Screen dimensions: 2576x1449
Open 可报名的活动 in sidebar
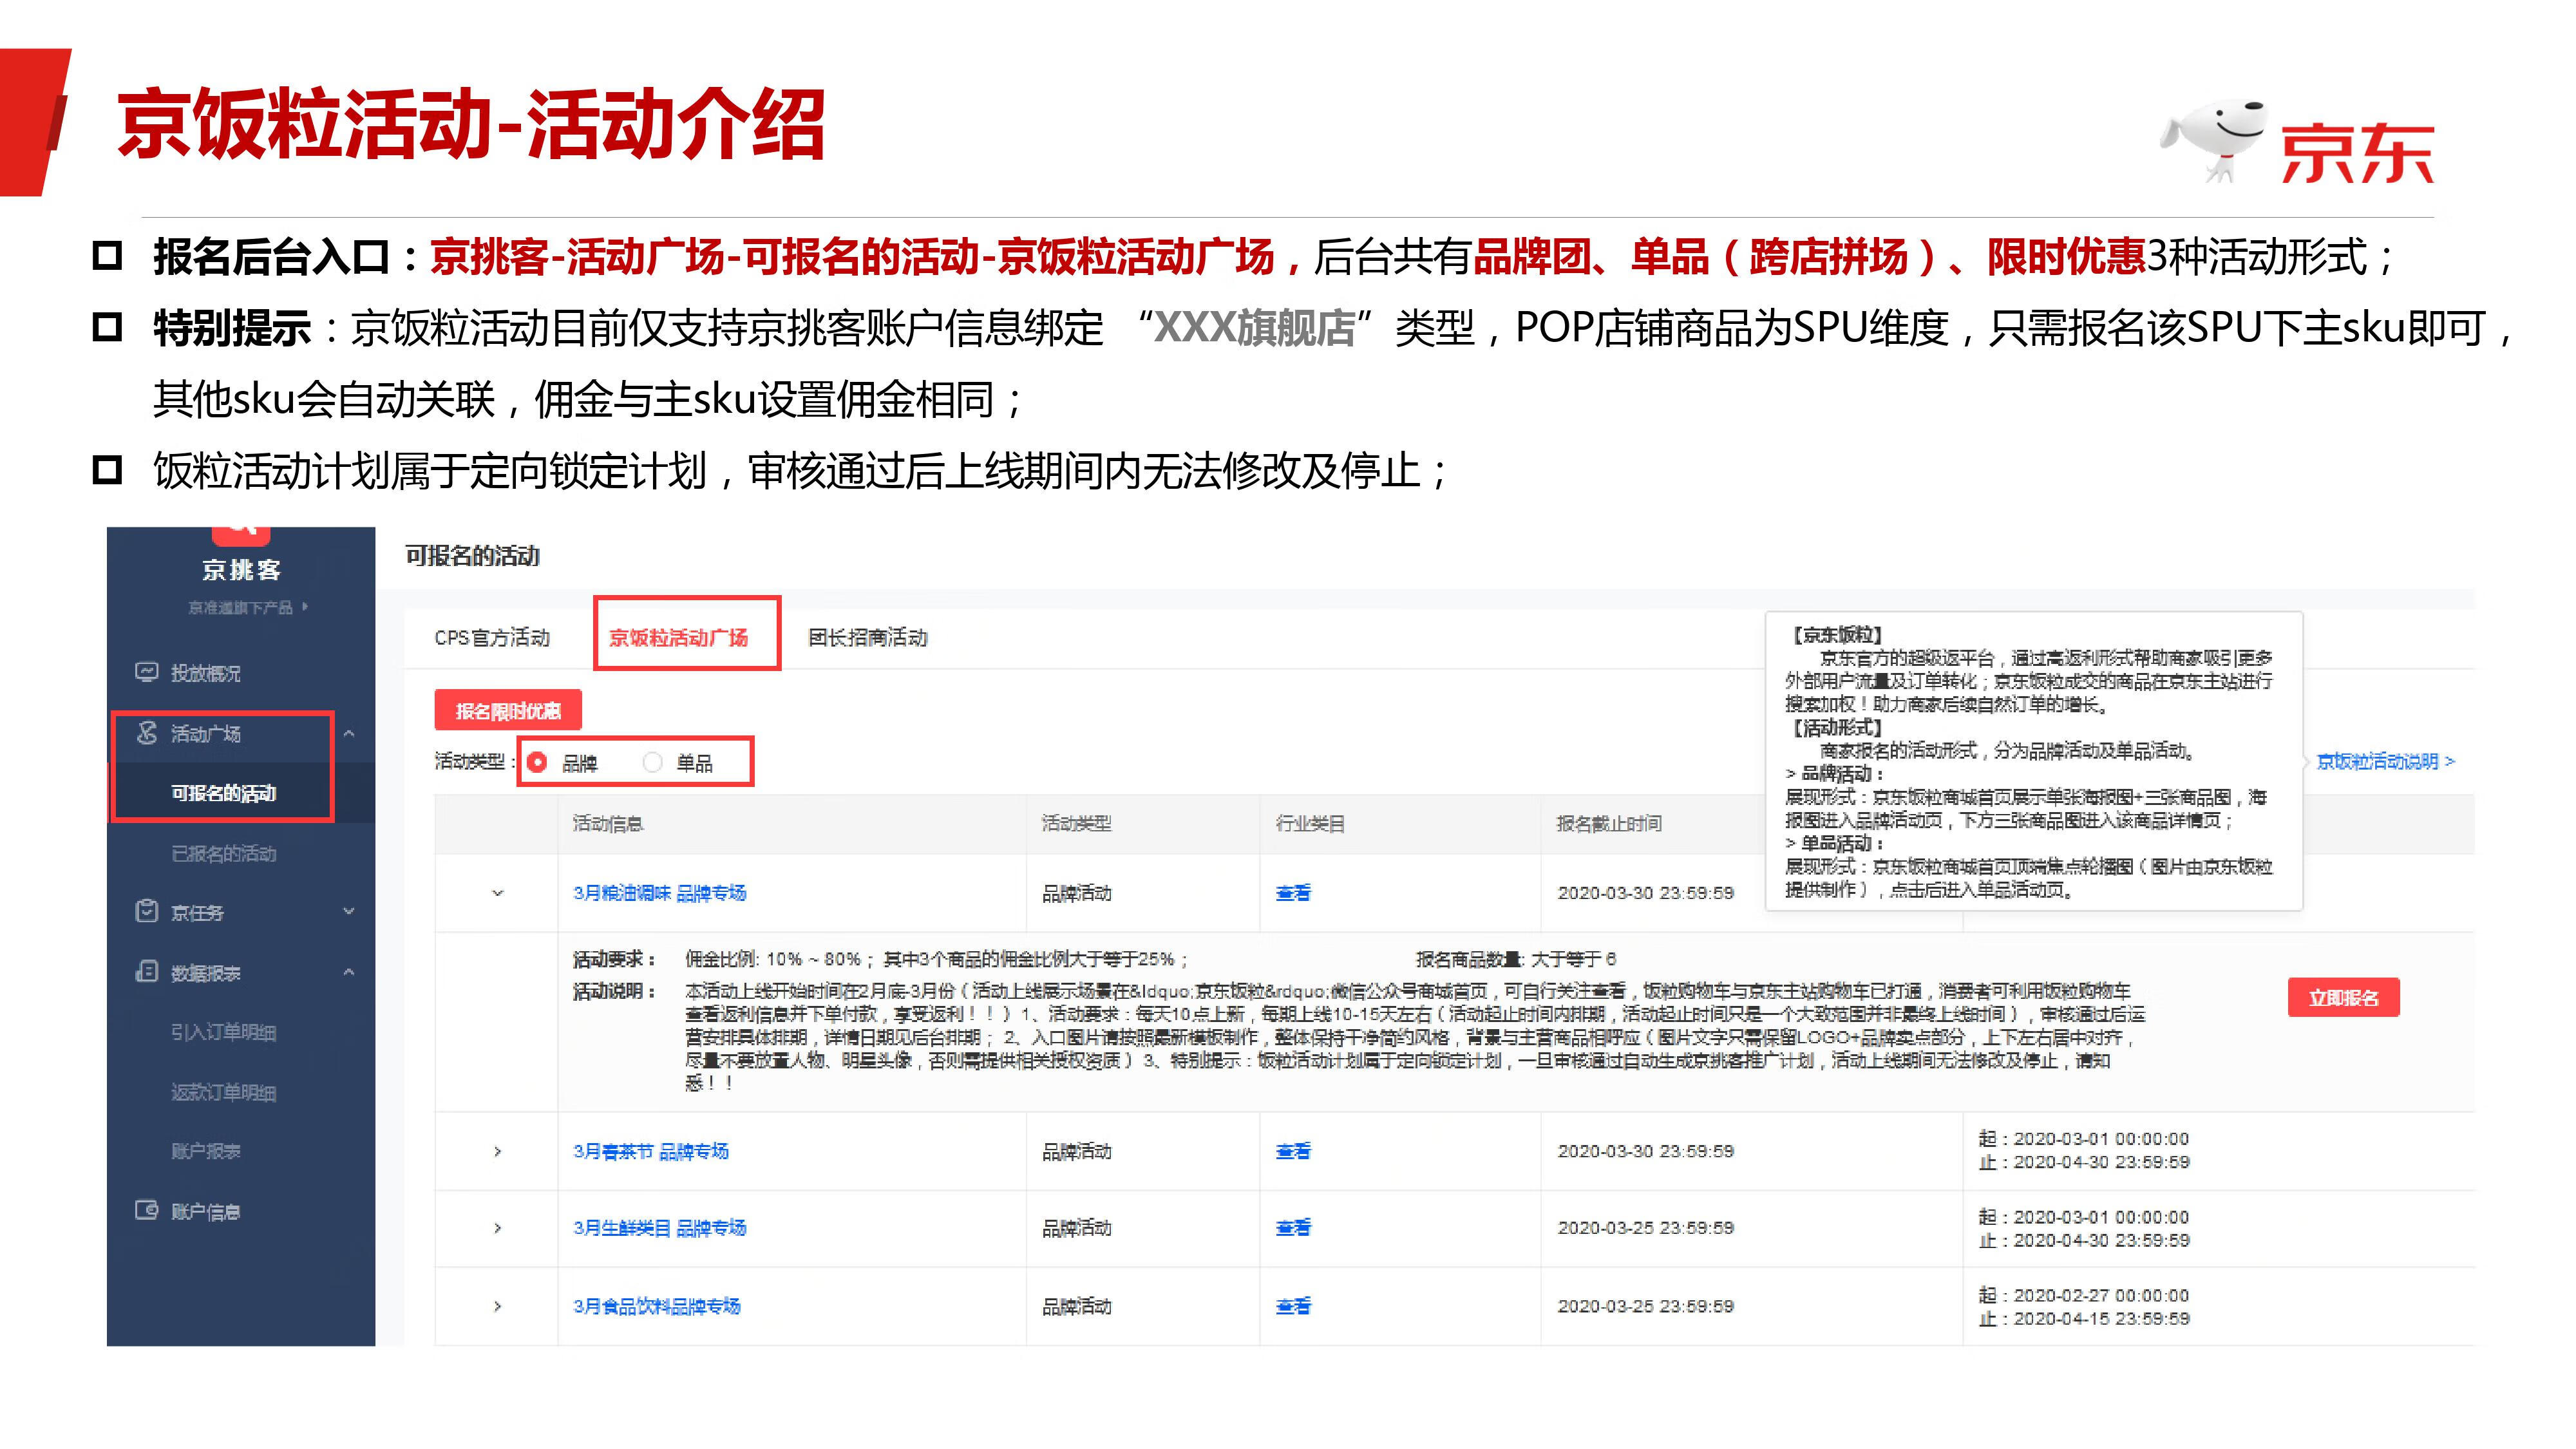(223, 793)
